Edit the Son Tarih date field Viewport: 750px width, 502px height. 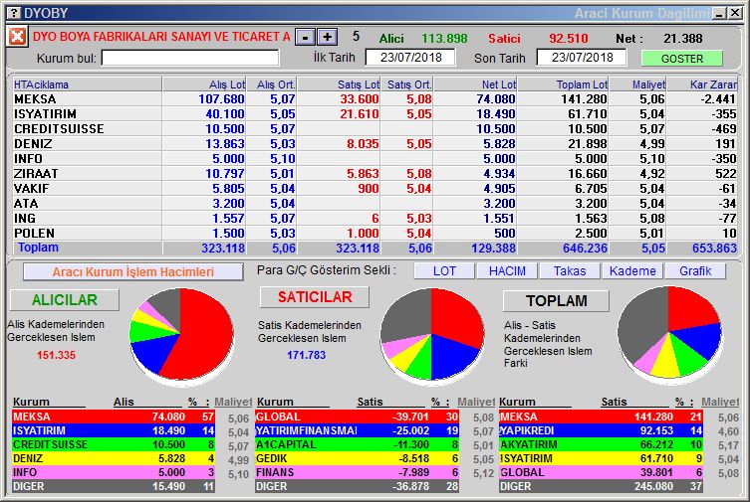[x=582, y=58]
